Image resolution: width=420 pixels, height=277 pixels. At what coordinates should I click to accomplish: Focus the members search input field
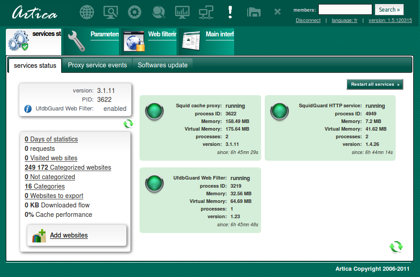tap(345, 9)
